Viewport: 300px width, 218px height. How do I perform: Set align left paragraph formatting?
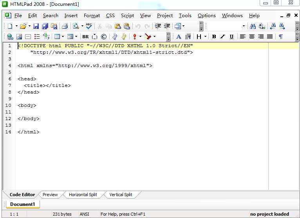[242, 36]
